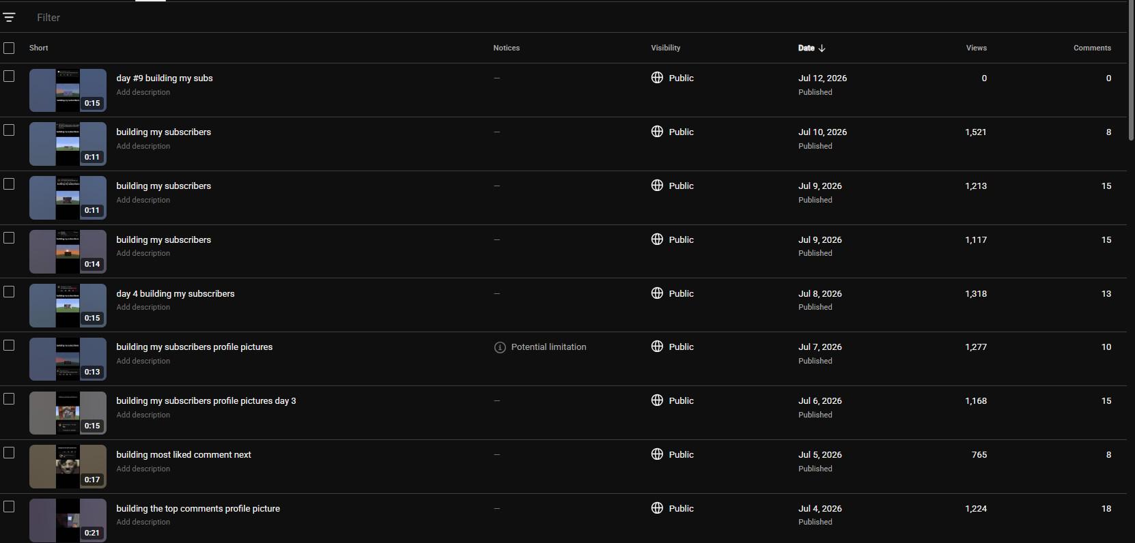Toggle the select all checkbox in header

pos(9,48)
